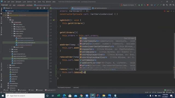Open index.html in project tree
The image size is (175, 98).
click(14, 72)
